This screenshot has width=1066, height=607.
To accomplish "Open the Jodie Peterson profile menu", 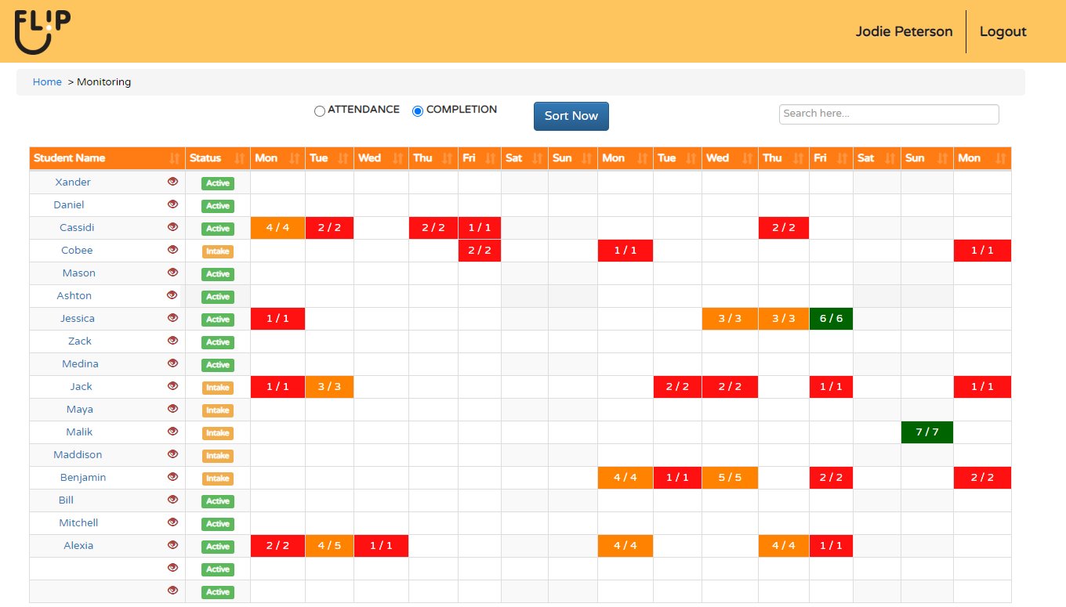I will tap(904, 31).
